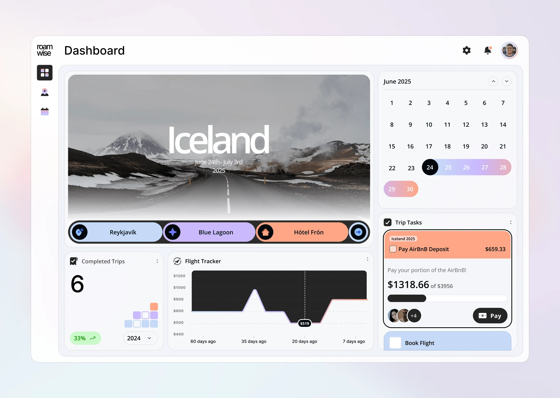560x398 pixels.
Task: Toggle the Trip Tasks completed checkbox
Action: click(x=387, y=222)
